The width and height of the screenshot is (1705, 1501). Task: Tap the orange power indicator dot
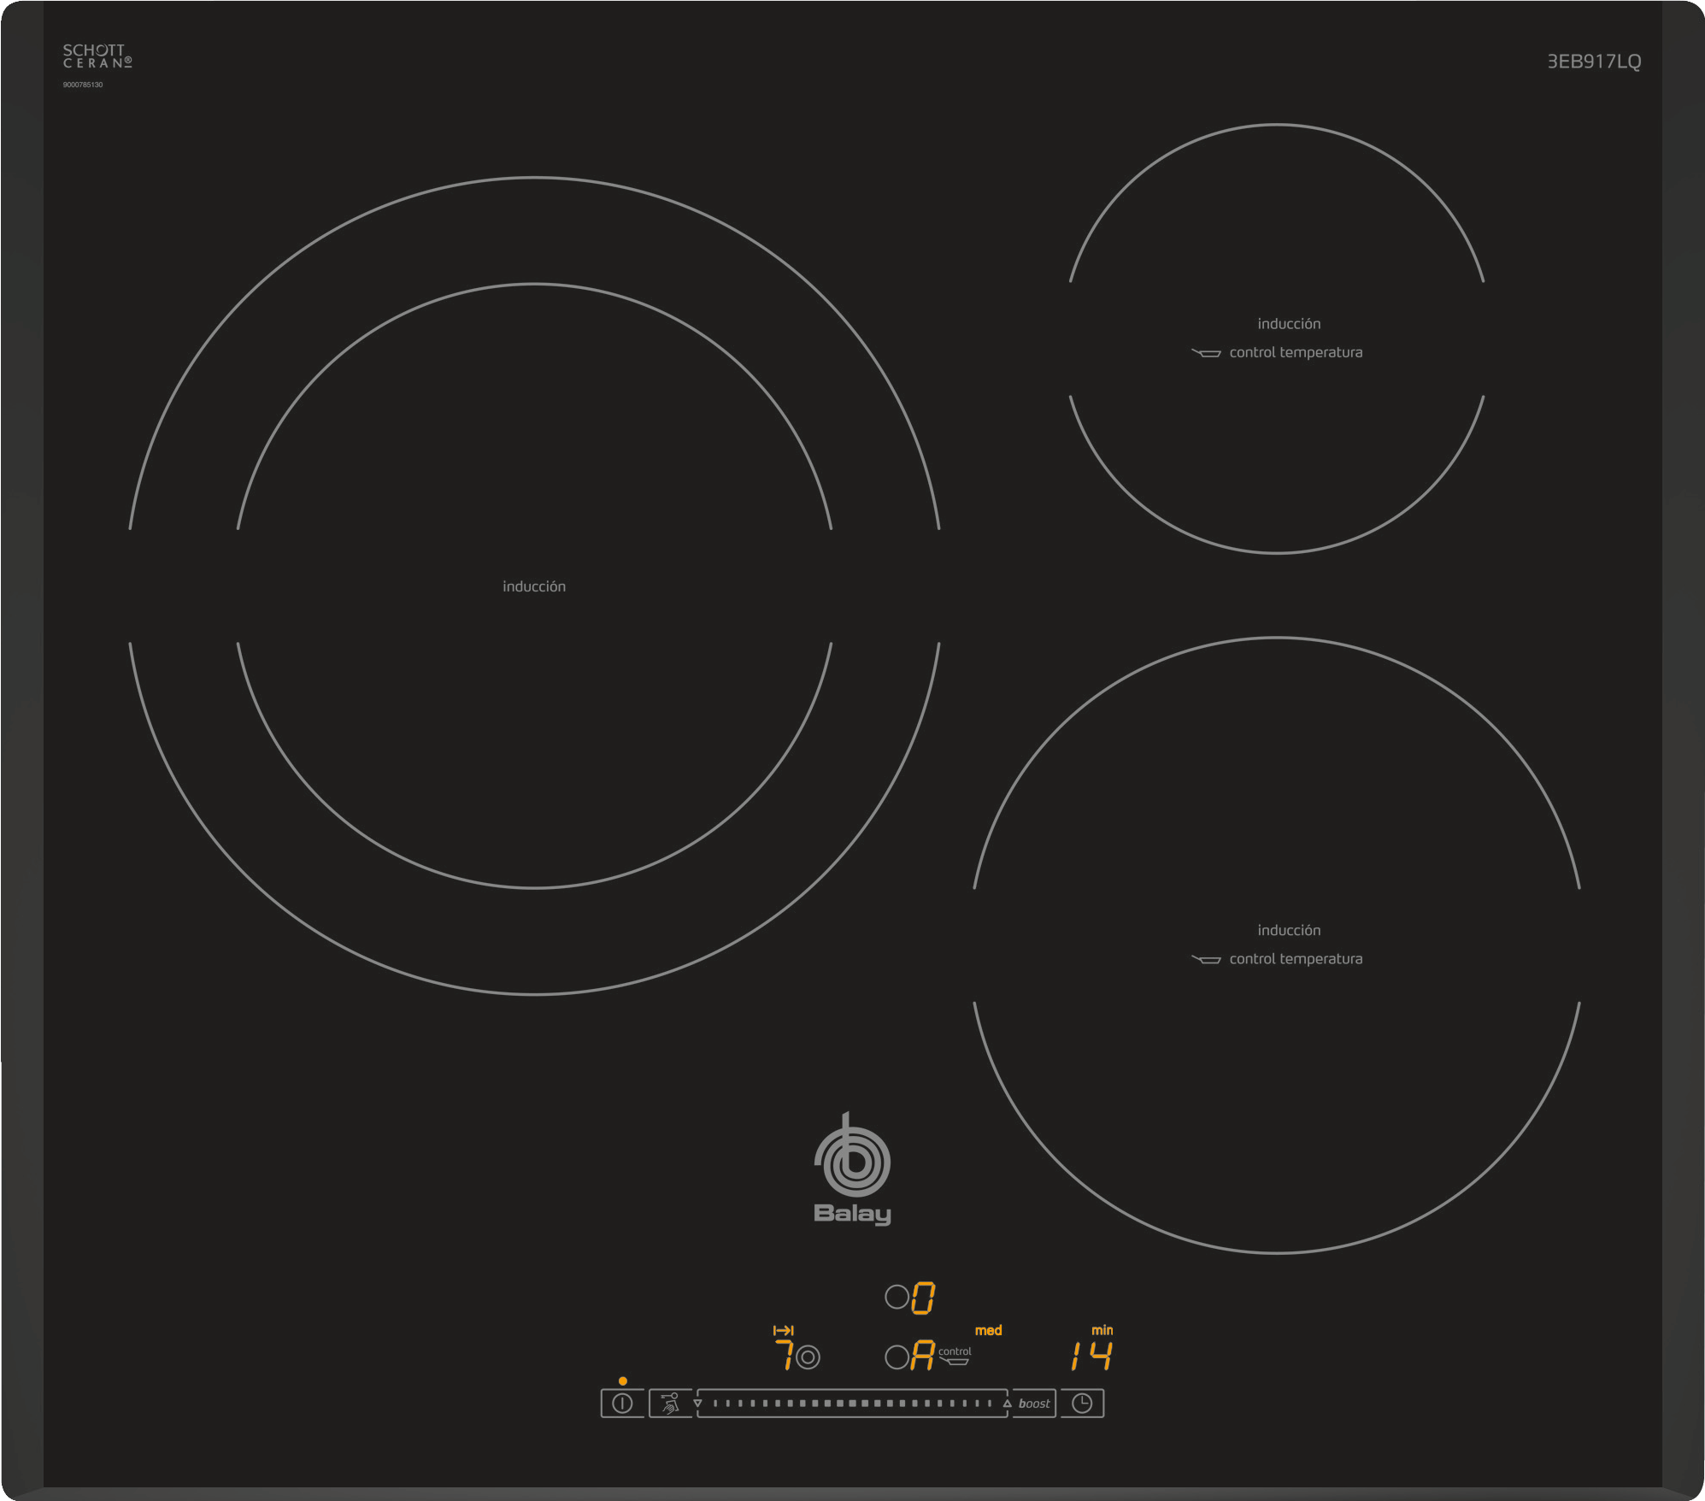(623, 1381)
